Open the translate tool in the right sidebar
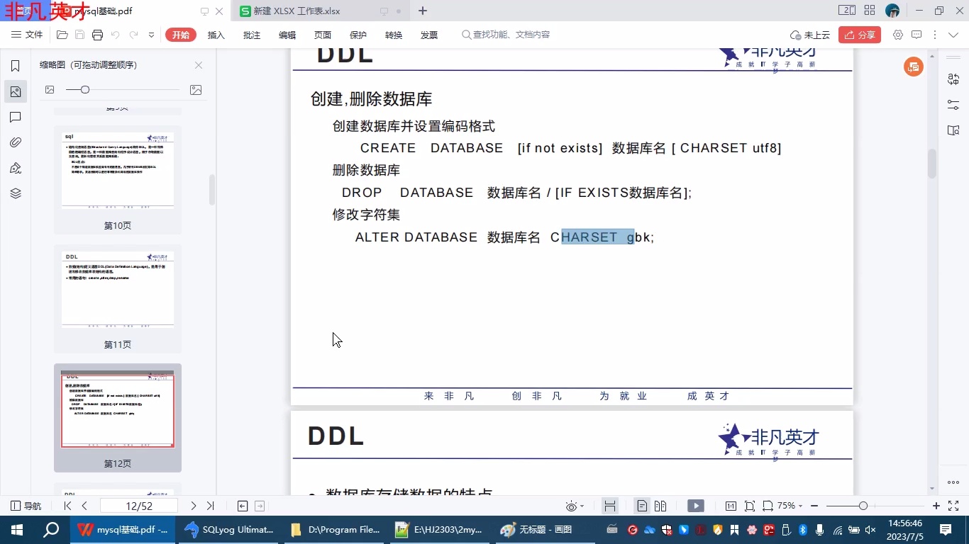The height and width of the screenshot is (544, 969). coord(954,79)
